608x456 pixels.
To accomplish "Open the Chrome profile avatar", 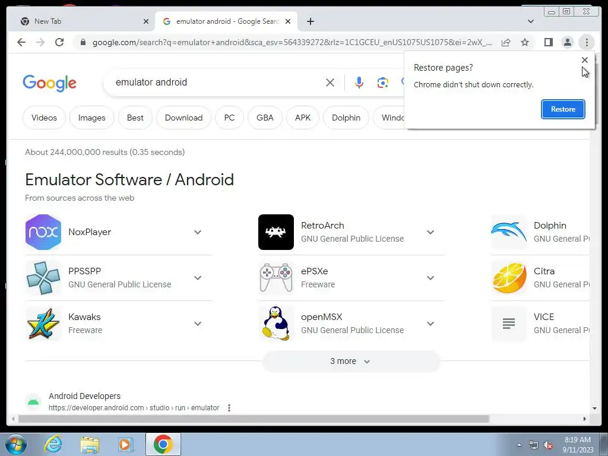I will point(567,42).
